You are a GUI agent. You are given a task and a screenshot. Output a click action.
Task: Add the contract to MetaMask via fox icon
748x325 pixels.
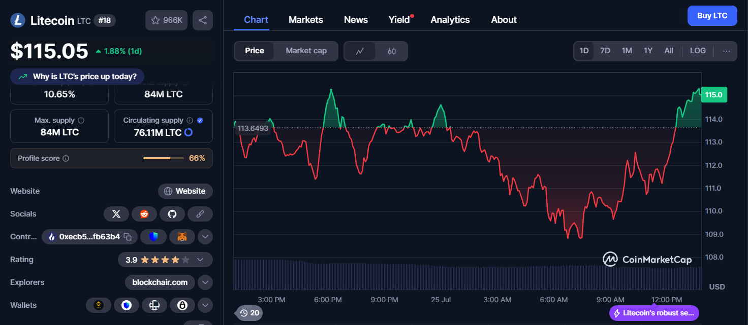(x=181, y=237)
